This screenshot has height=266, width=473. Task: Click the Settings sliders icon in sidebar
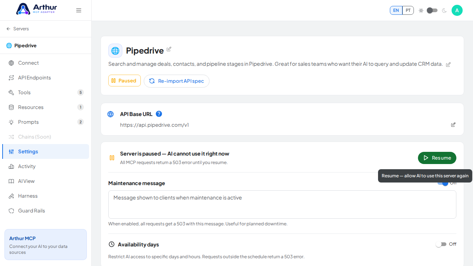tap(11, 151)
